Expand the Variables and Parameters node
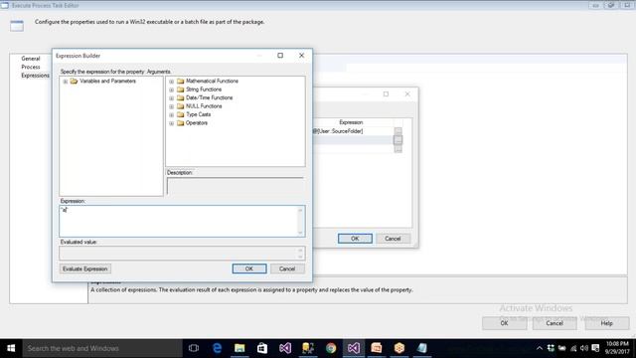Image resolution: width=636 pixels, height=358 pixels. (x=66, y=82)
